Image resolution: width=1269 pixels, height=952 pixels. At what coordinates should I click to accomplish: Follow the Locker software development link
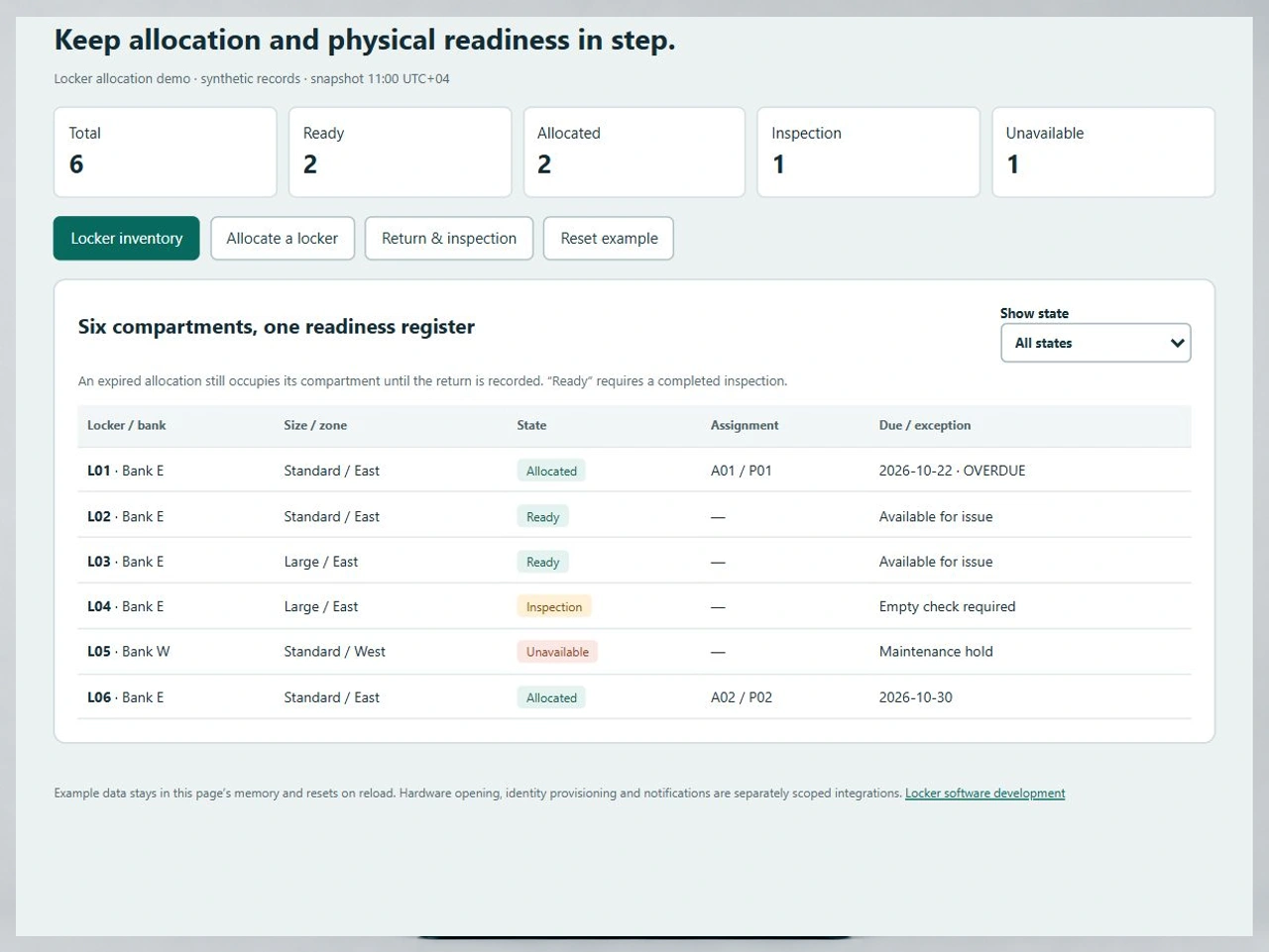click(x=985, y=793)
